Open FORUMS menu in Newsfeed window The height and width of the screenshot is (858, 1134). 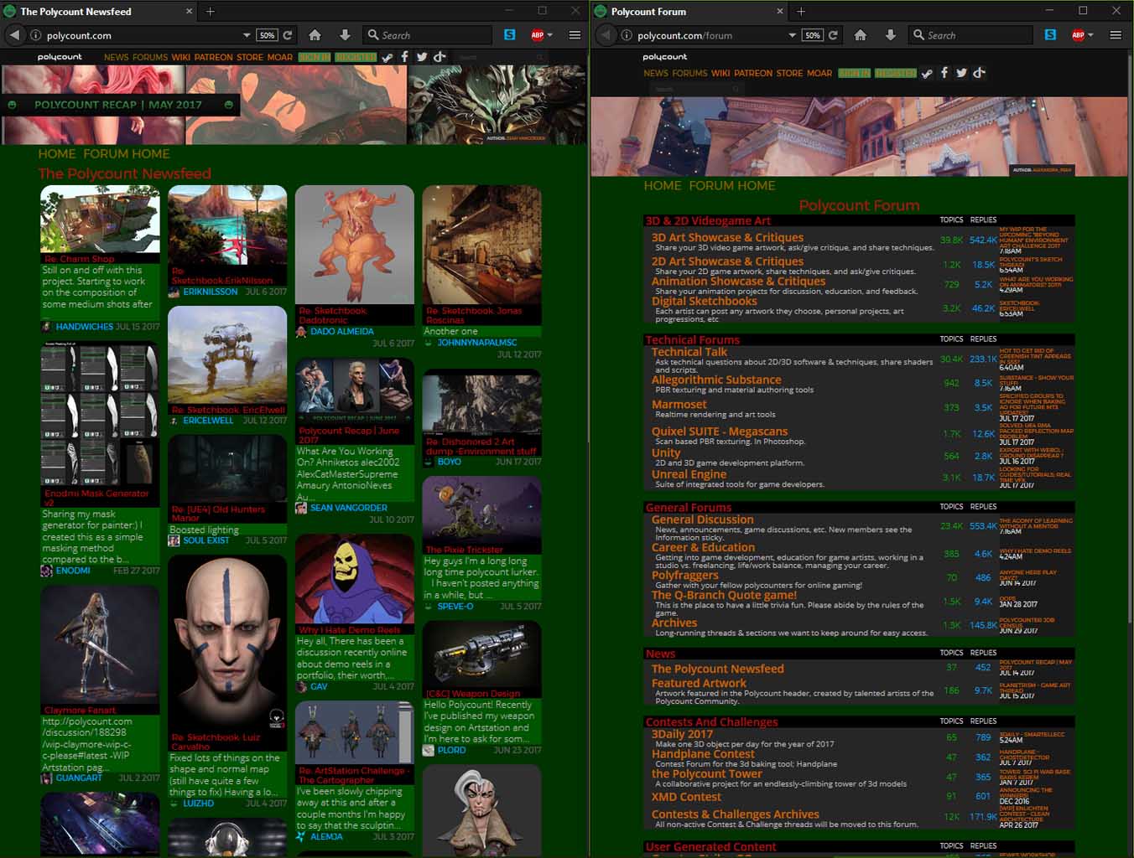point(150,57)
